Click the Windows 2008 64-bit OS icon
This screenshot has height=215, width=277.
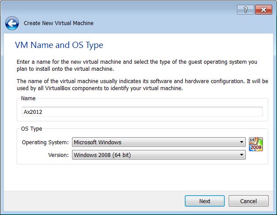tap(256, 144)
